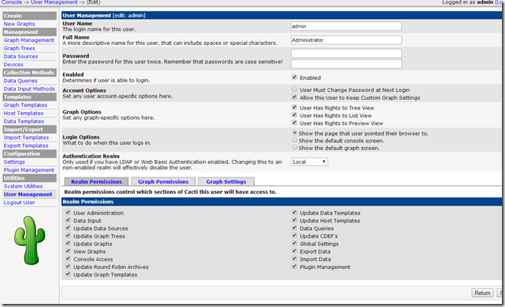The width and height of the screenshot is (505, 307).
Task: Select User Management in sidebar
Action: [28, 194]
